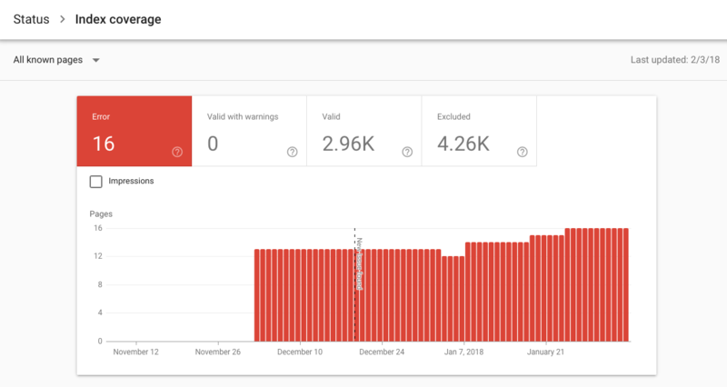Click the 8 y-axis value
The image size is (727, 387).
click(100, 284)
